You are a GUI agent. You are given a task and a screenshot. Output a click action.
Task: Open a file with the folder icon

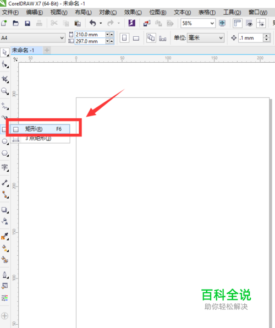pos(16,23)
